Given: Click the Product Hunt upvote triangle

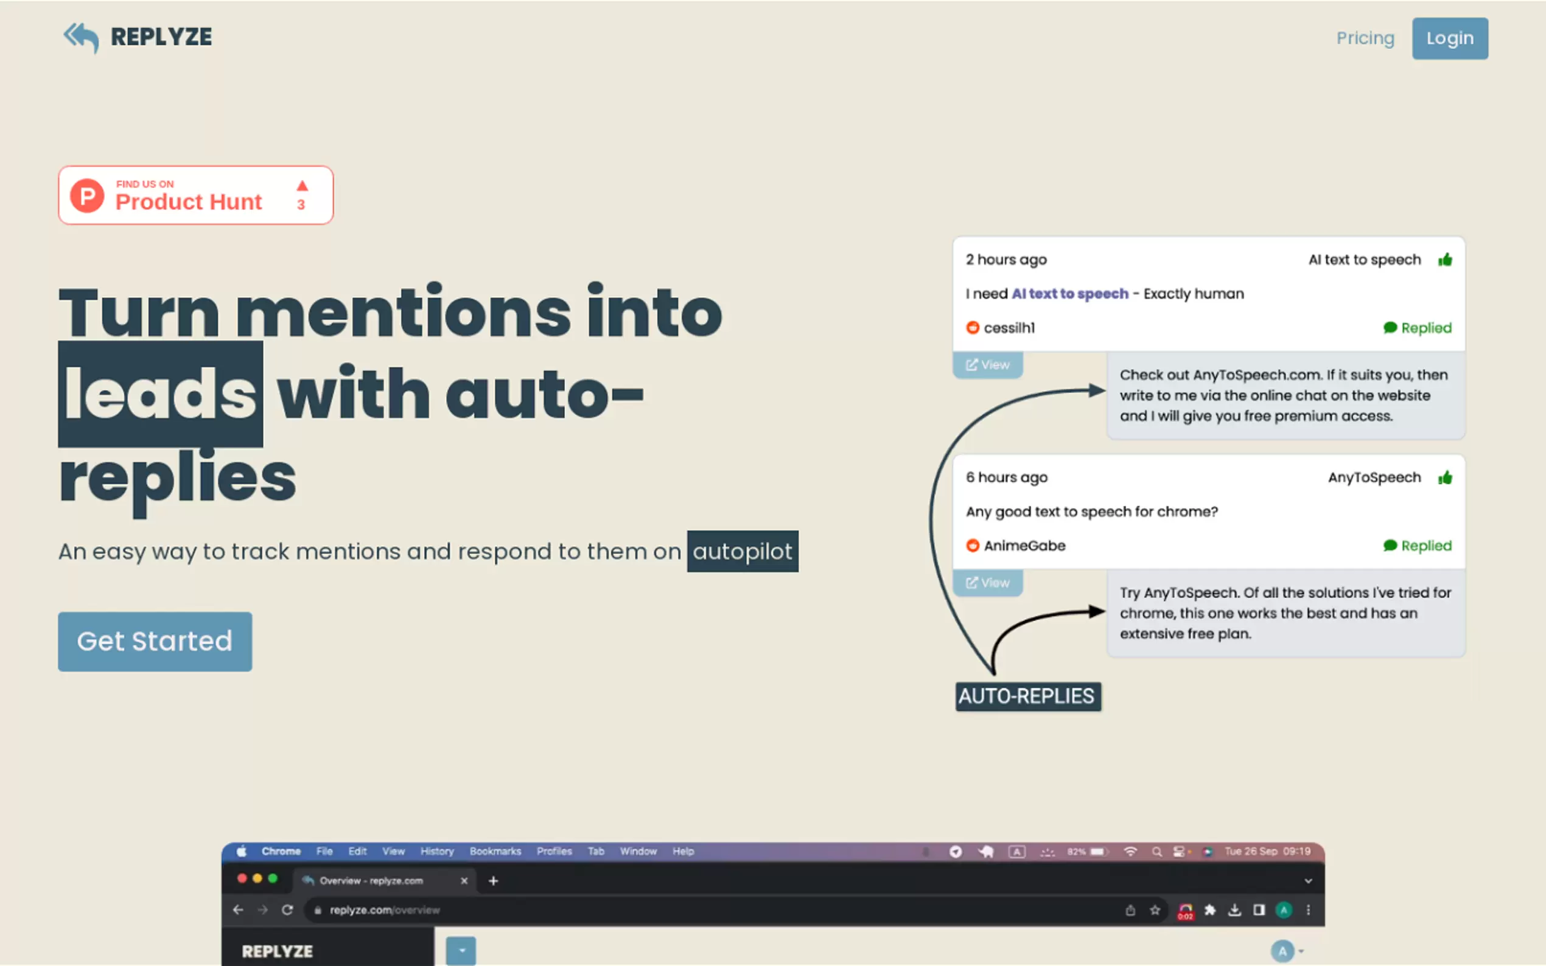Looking at the screenshot, I should coord(303,186).
